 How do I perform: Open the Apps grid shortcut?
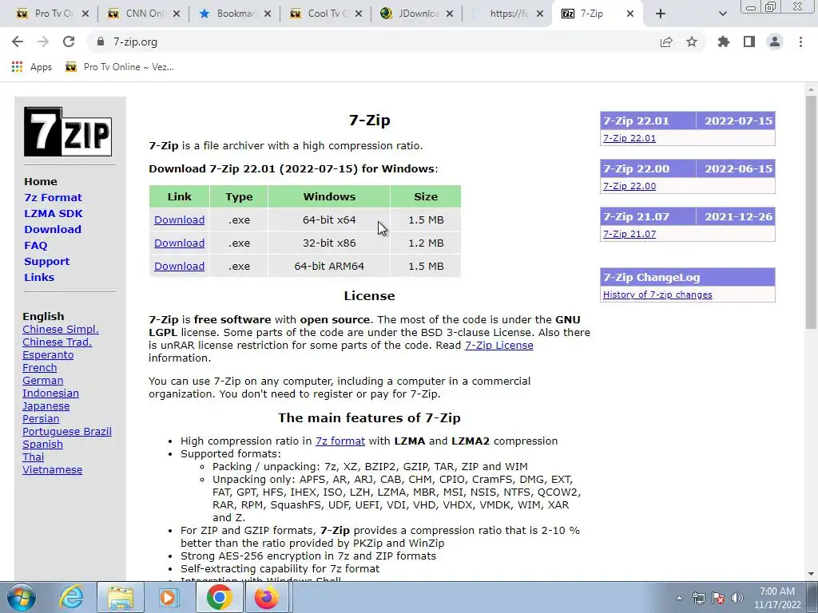tap(32, 67)
